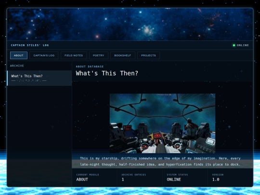The image size is (260, 195).
Task: Click the ARCHIVE sidebar heading
Action: (17, 66)
